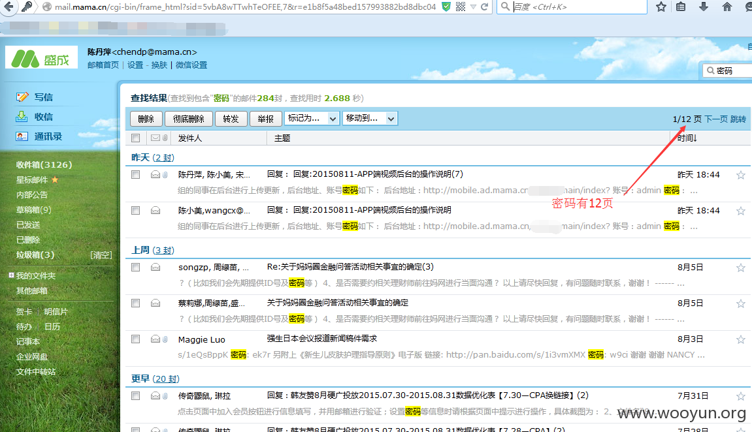Open the 内部公告 folder
This screenshot has width=752, height=432.
click(31, 195)
